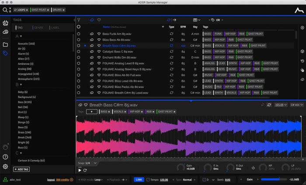Toggle the loop replay button beside play
Image resolution: width=306 pixels, height=185 pixels.
[x=85, y=170]
